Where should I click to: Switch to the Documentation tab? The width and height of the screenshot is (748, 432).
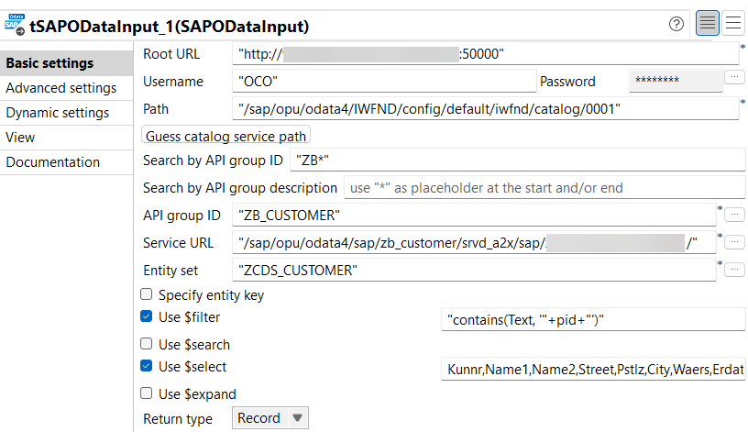[x=53, y=162]
